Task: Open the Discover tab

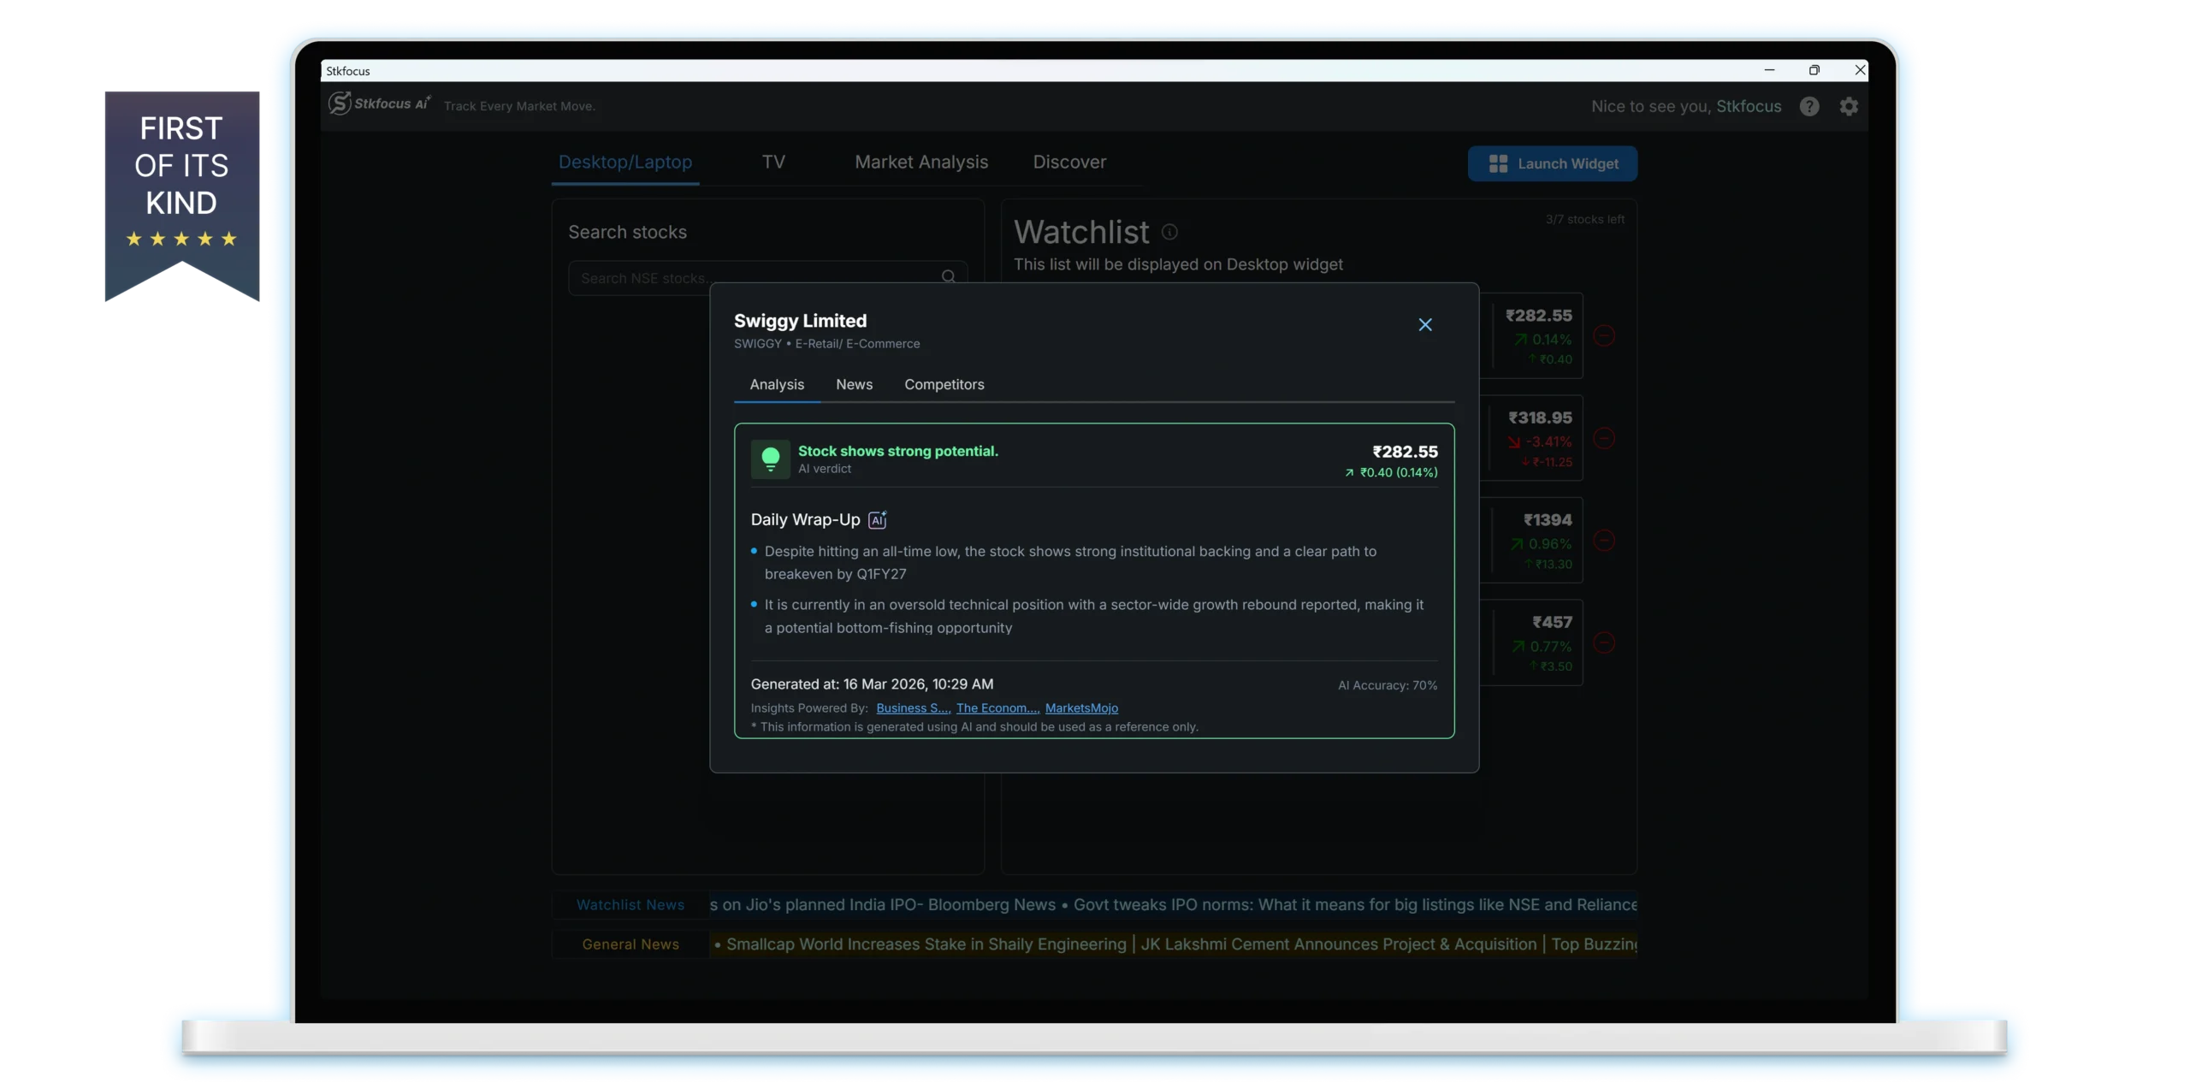Action: tap(1069, 162)
